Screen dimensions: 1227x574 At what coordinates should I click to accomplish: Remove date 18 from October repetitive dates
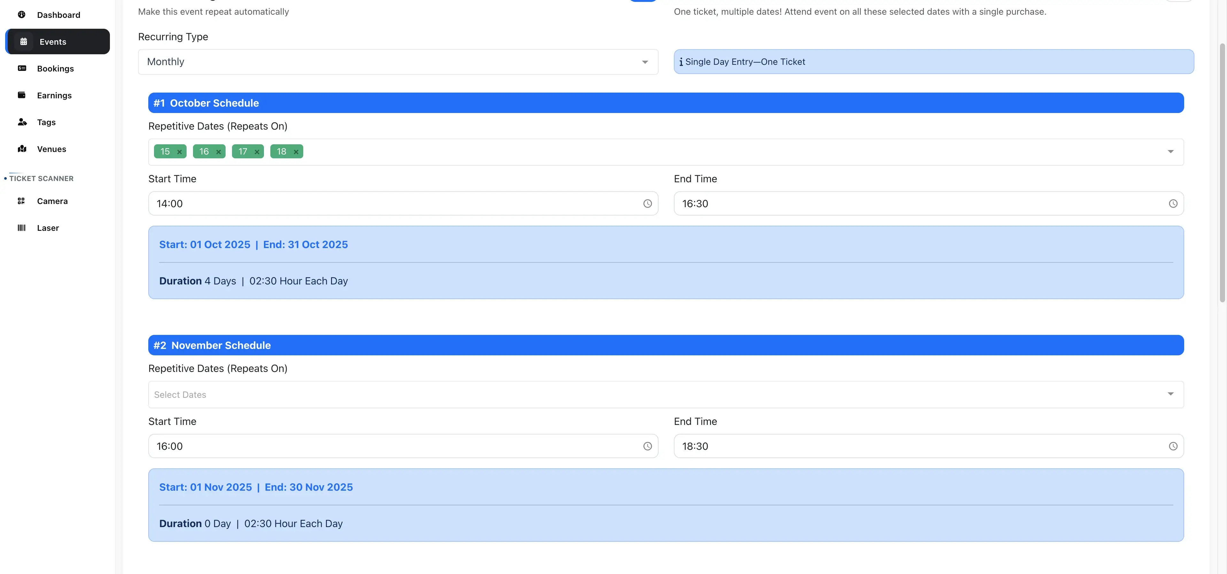pos(295,152)
